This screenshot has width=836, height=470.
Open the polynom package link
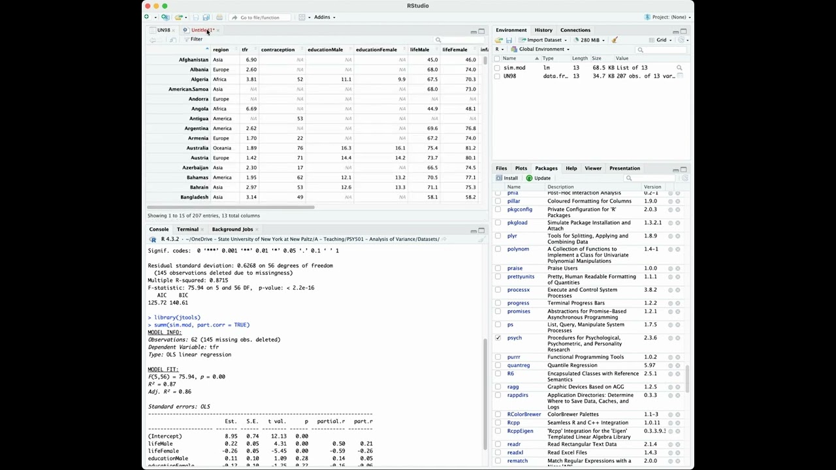(518, 249)
